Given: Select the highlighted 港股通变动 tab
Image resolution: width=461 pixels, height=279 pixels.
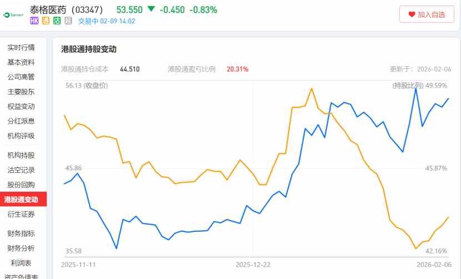Looking at the screenshot, I should tap(21, 200).
